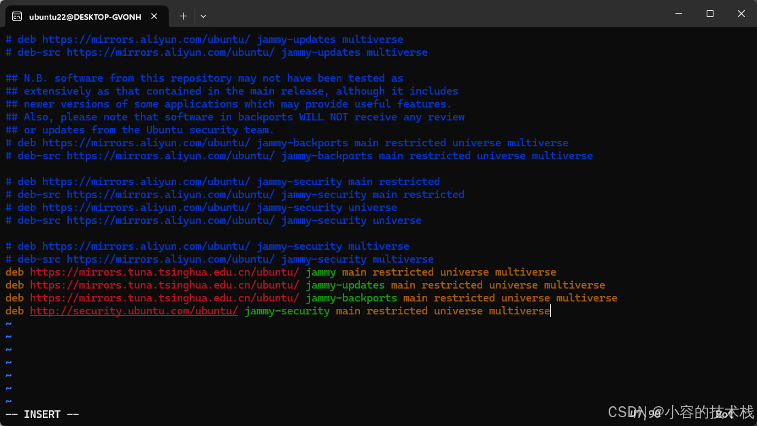
Task: Click the commented deb-src jammy-backports line
Action: [x=299, y=156]
